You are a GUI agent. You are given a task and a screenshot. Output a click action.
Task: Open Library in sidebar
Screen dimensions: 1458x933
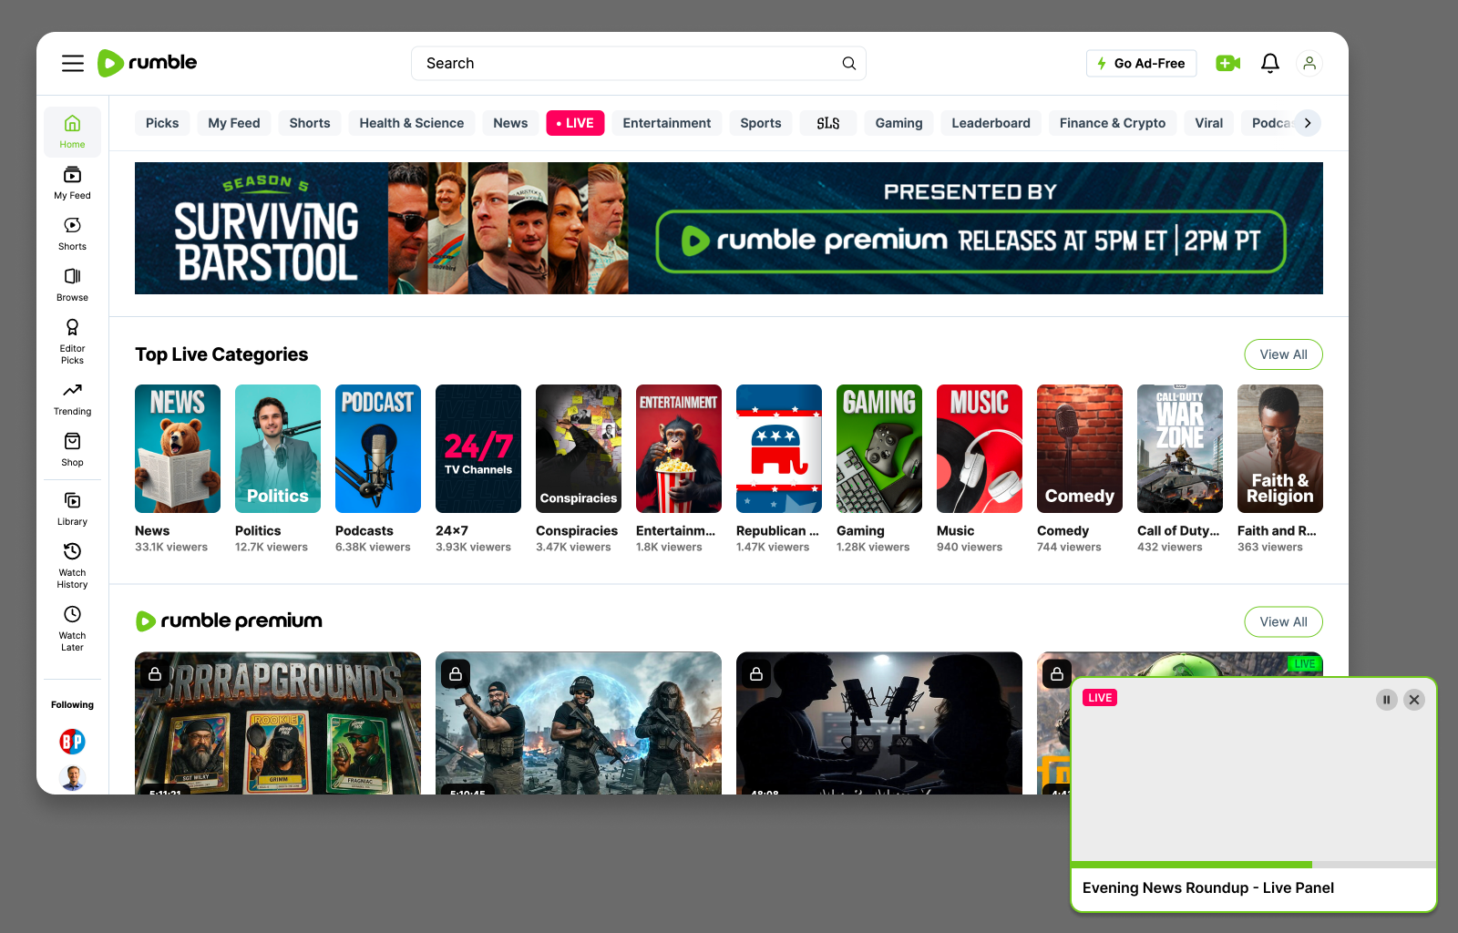tap(73, 509)
